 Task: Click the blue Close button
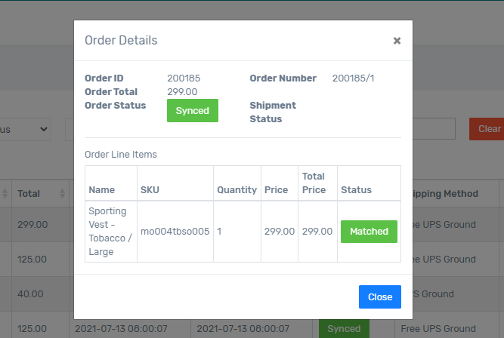379,297
